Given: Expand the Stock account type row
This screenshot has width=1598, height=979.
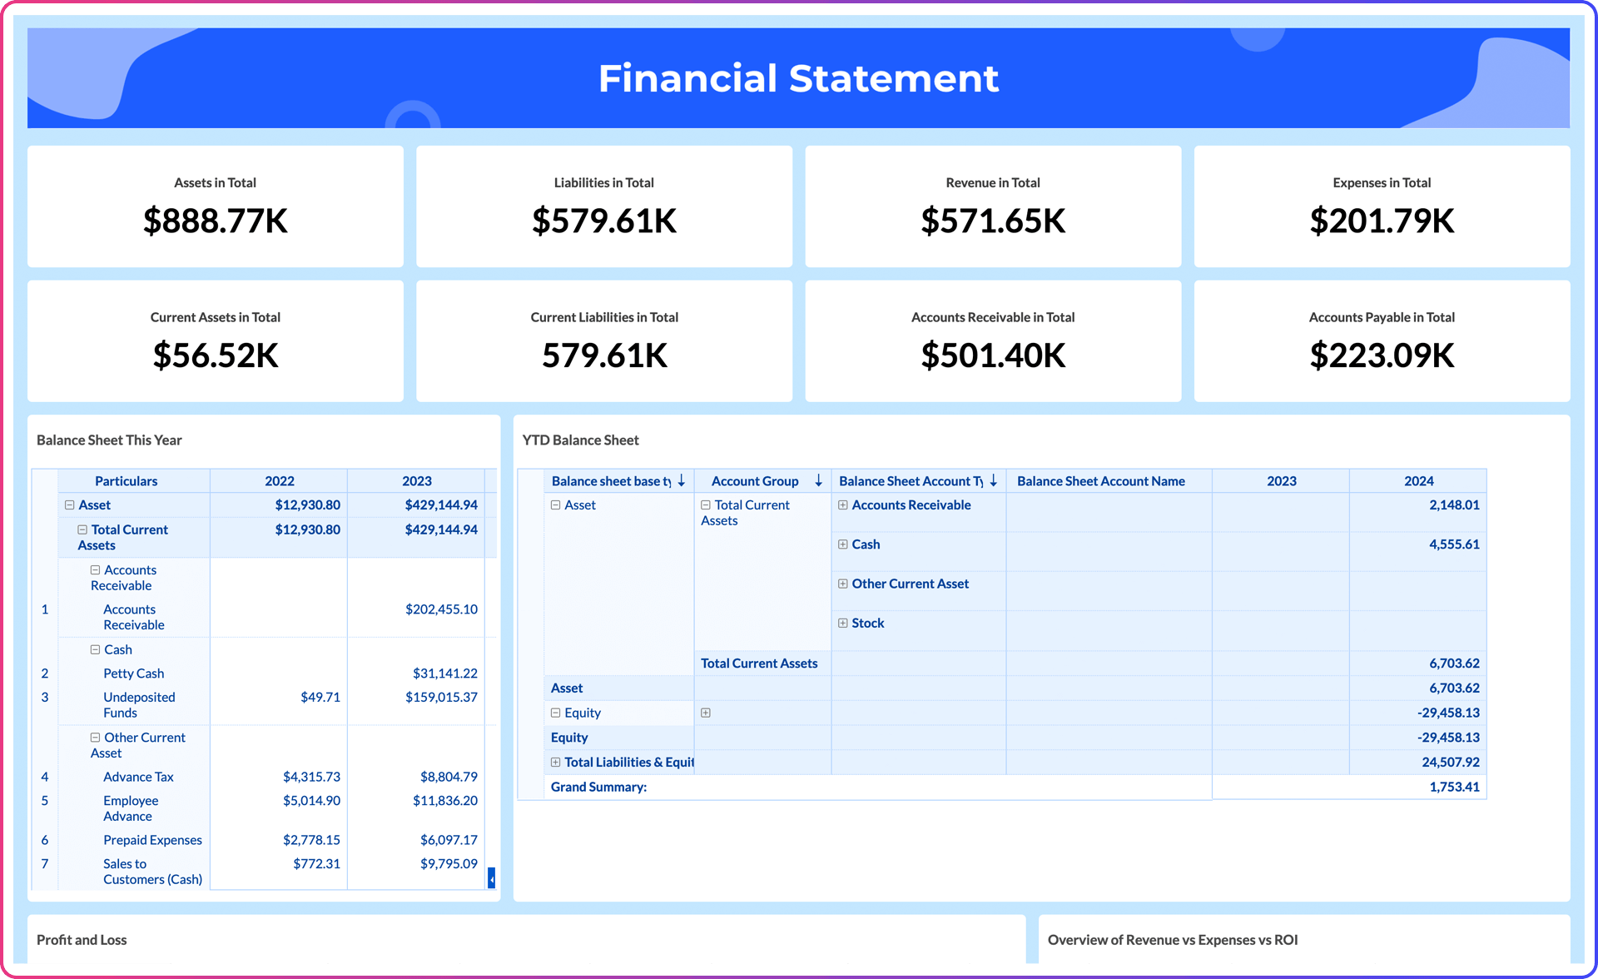Looking at the screenshot, I should pos(842,623).
